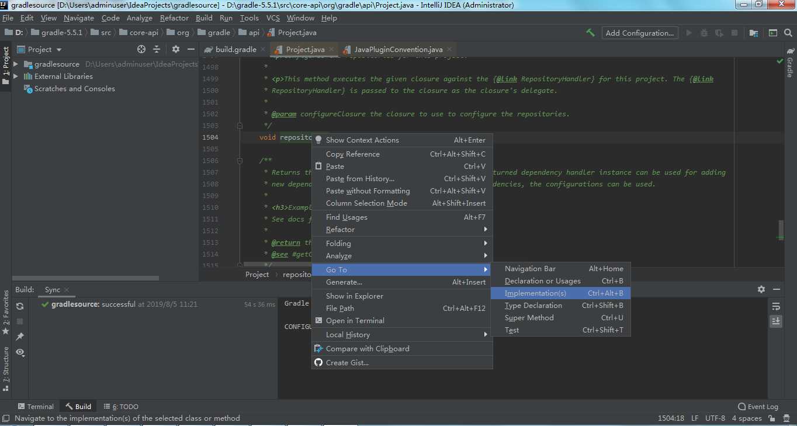Click the Search Everywhere magnifier icon

(x=787, y=33)
